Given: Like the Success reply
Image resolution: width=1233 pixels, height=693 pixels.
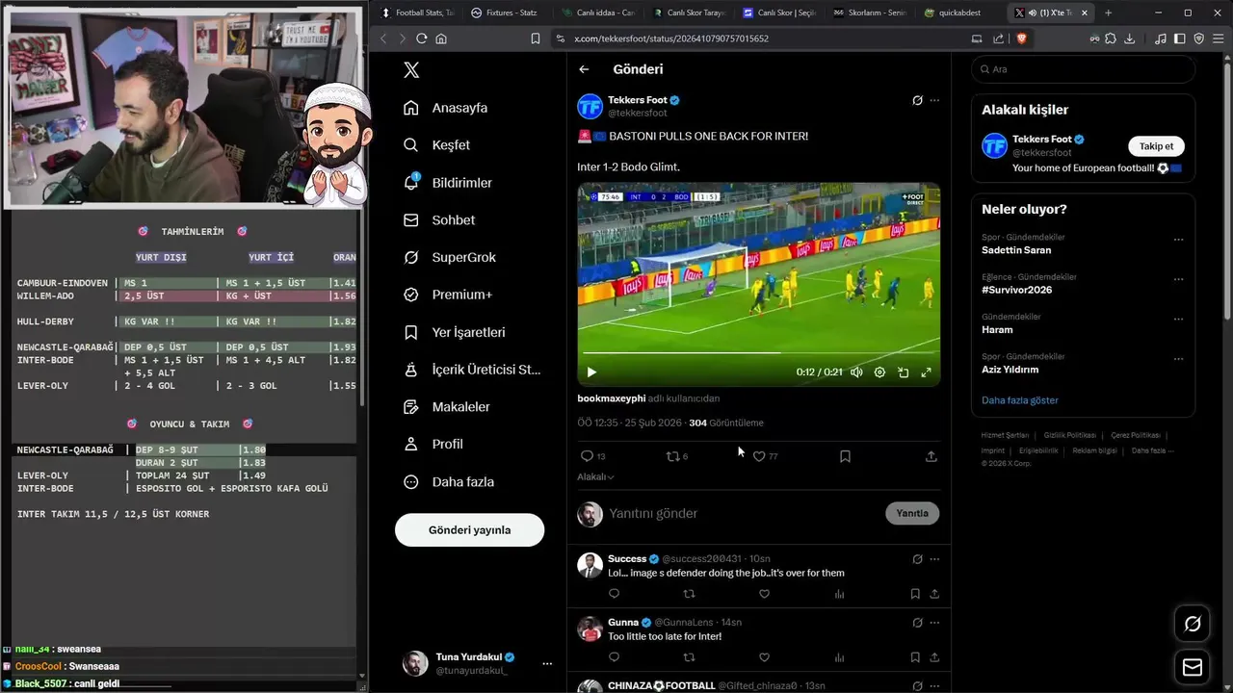Looking at the screenshot, I should click(x=764, y=594).
